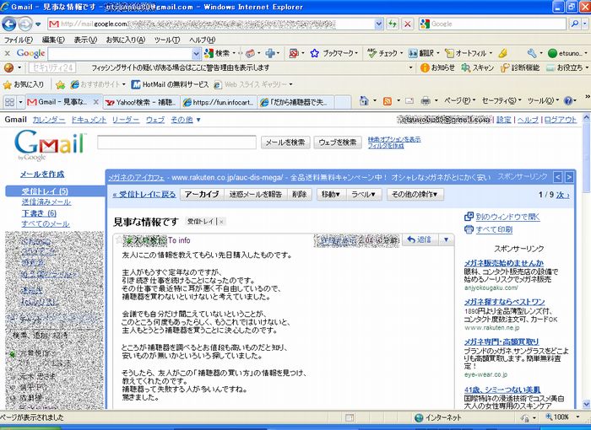Open the ファイル(F) menu
Viewport: 591px width, 430px height.
click(x=18, y=40)
